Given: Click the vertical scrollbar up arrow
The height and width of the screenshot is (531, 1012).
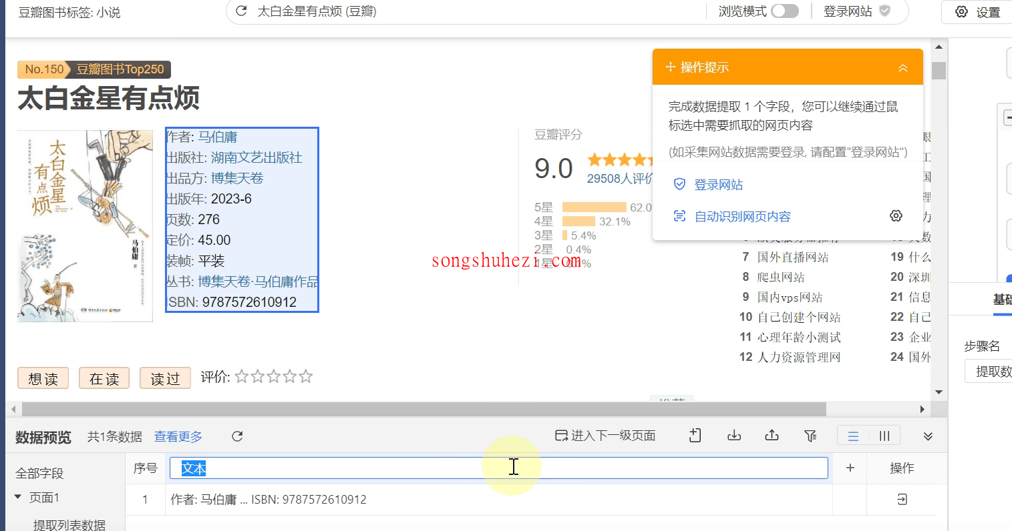Looking at the screenshot, I should [939, 47].
